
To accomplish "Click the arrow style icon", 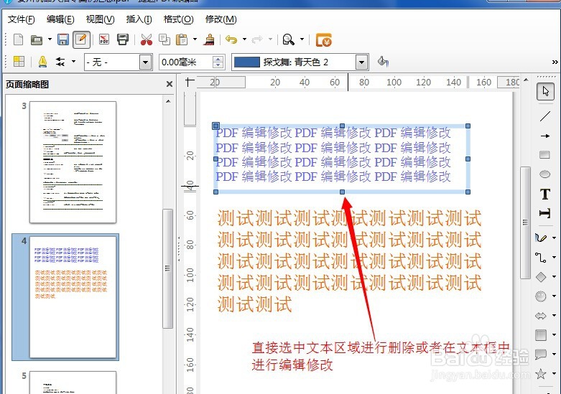I will point(60,62).
